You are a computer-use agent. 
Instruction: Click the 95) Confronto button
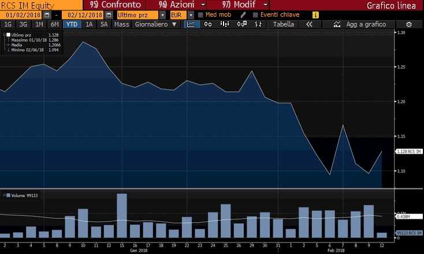115,5
